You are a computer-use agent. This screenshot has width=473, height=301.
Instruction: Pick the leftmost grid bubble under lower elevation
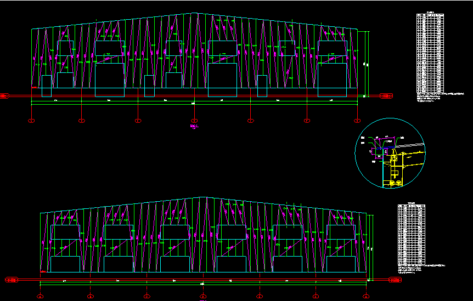tap(40, 297)
